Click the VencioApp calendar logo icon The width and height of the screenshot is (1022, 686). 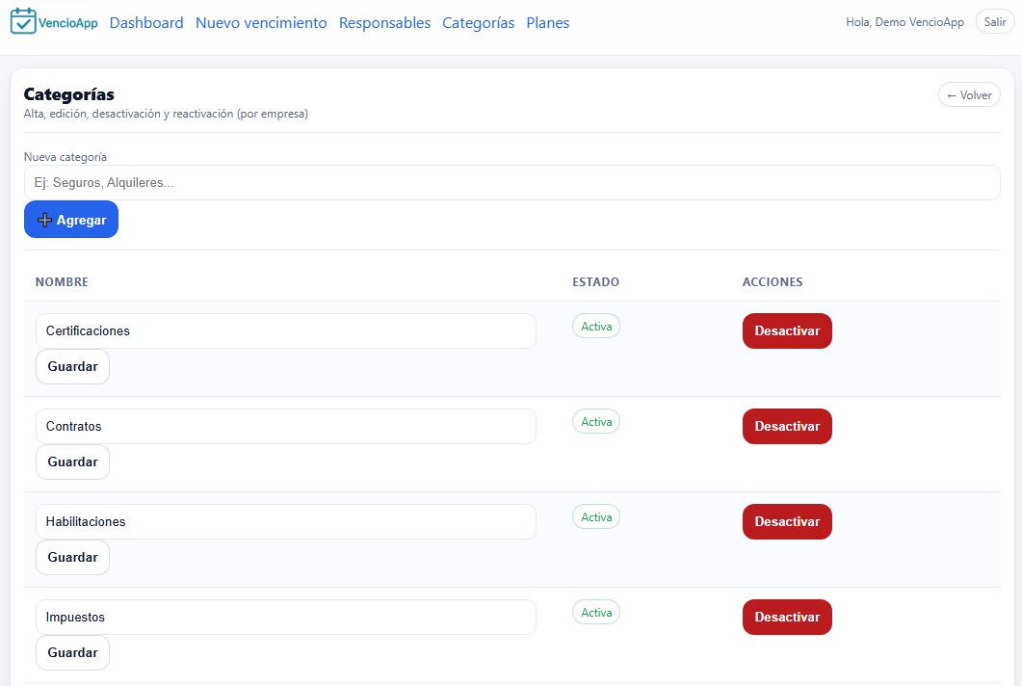23,21
